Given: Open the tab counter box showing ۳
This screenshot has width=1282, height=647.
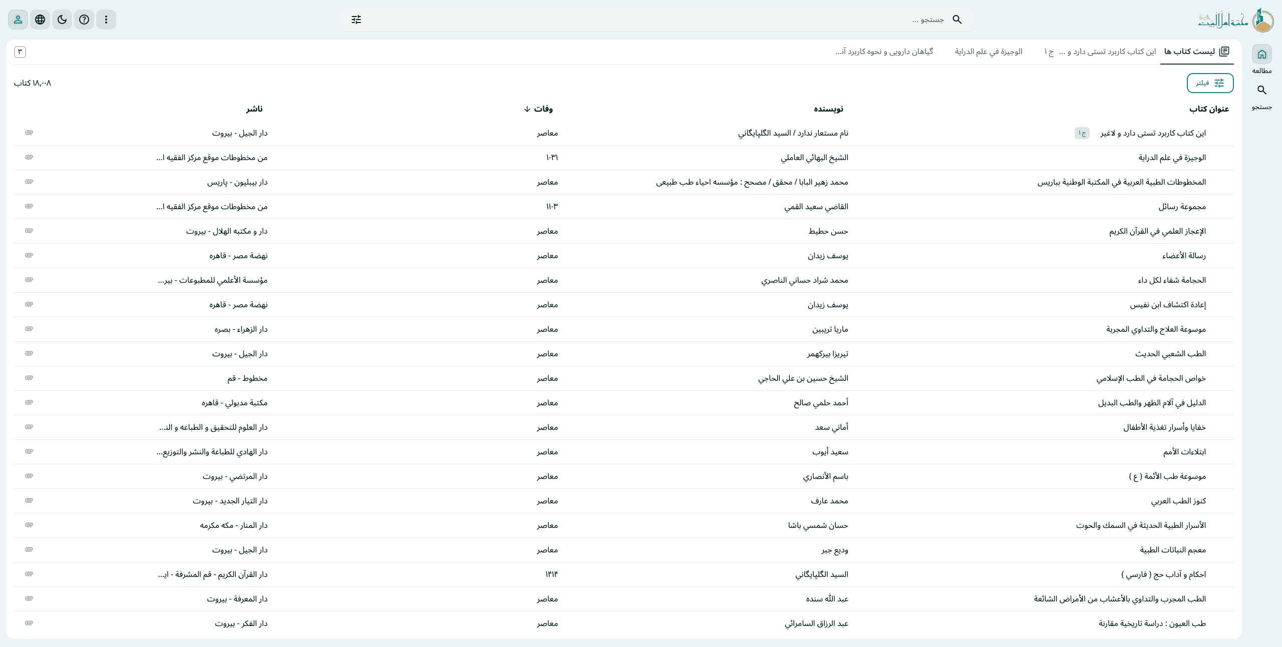Looking at the screenshot, I should point(20,52).
